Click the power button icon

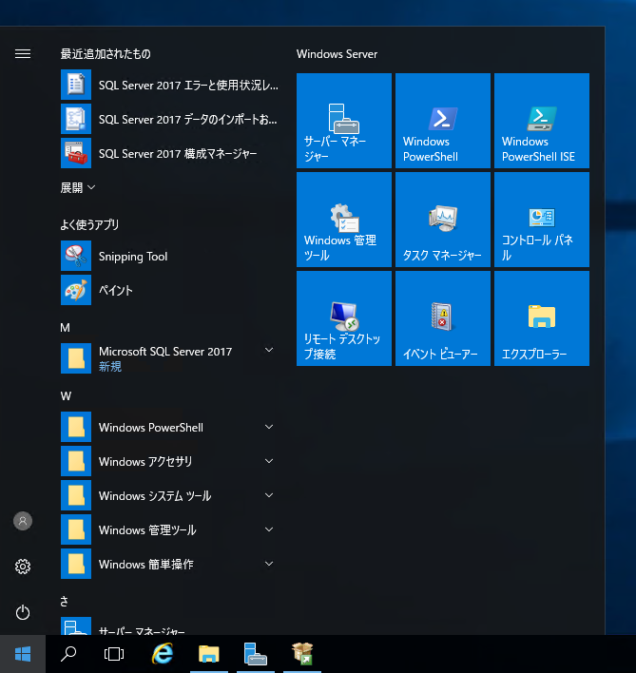(x=23, y=612)
